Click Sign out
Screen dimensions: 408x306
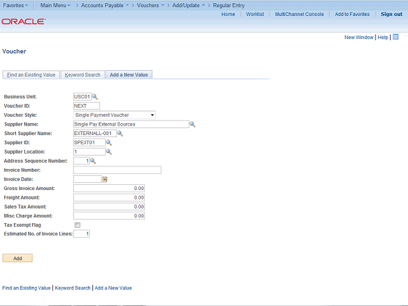pyautogui.click(x=391, y=14)
